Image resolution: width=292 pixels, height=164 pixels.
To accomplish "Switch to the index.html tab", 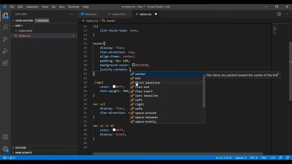I will (x=119, y=14).
